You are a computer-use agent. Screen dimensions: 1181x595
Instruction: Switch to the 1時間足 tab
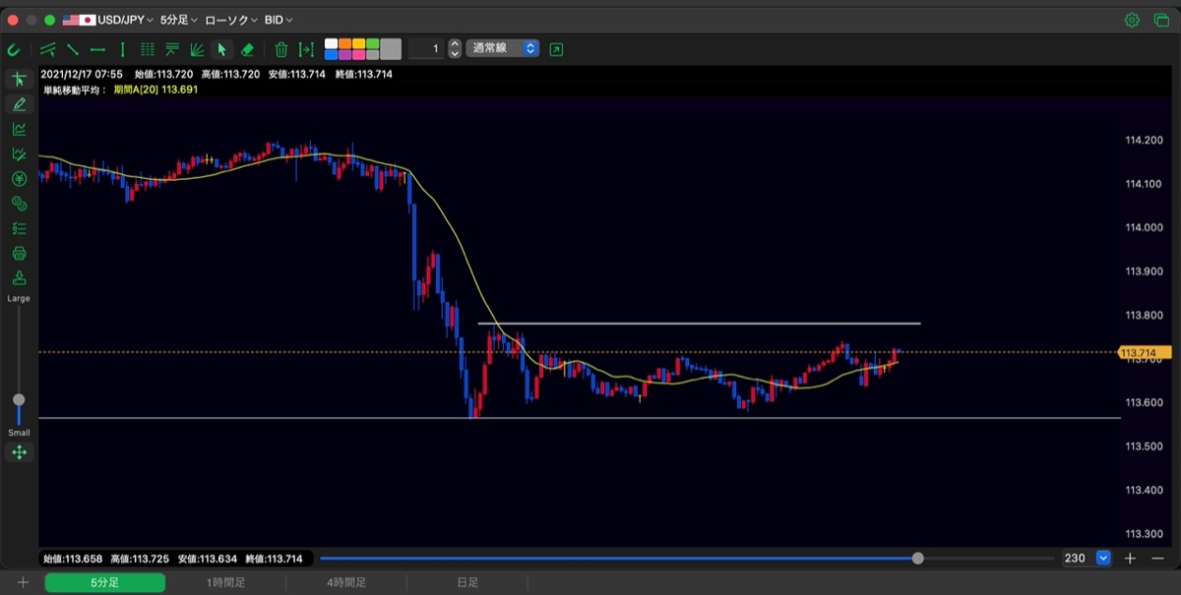click(x=225, y=583)
